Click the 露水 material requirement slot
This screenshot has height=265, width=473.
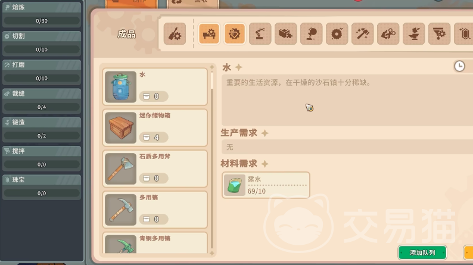click(266, 185)
